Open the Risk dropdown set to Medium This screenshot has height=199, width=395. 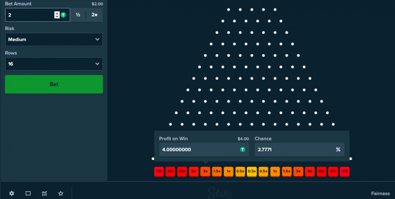tap(54, 39)
